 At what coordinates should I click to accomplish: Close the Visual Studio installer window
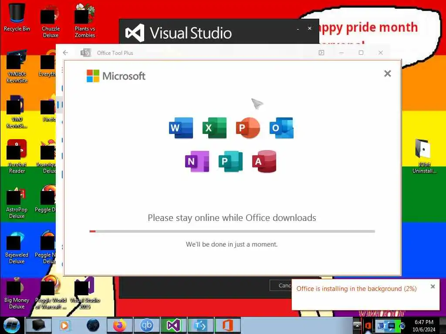coord(310,28)
